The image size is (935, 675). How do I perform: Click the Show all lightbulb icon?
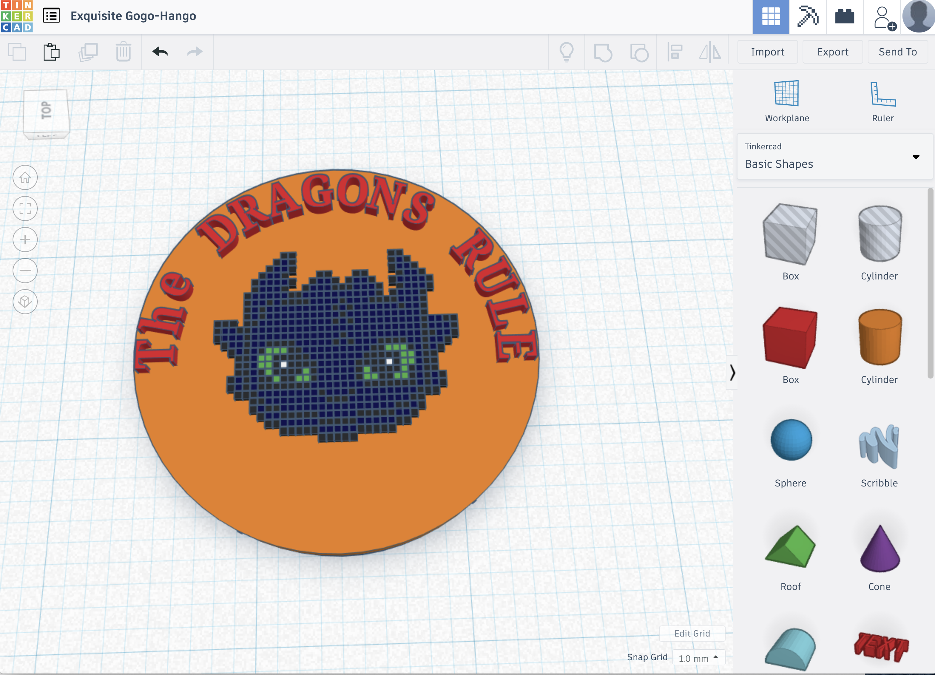(567, 52)
